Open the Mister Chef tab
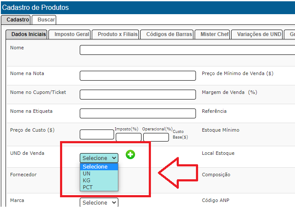Viewport: 295px width, 208px height. [212, 34]
